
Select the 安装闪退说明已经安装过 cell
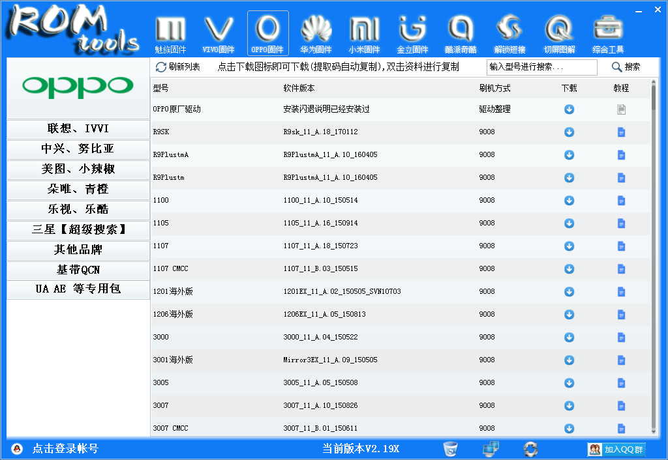[x=326, y=109]
